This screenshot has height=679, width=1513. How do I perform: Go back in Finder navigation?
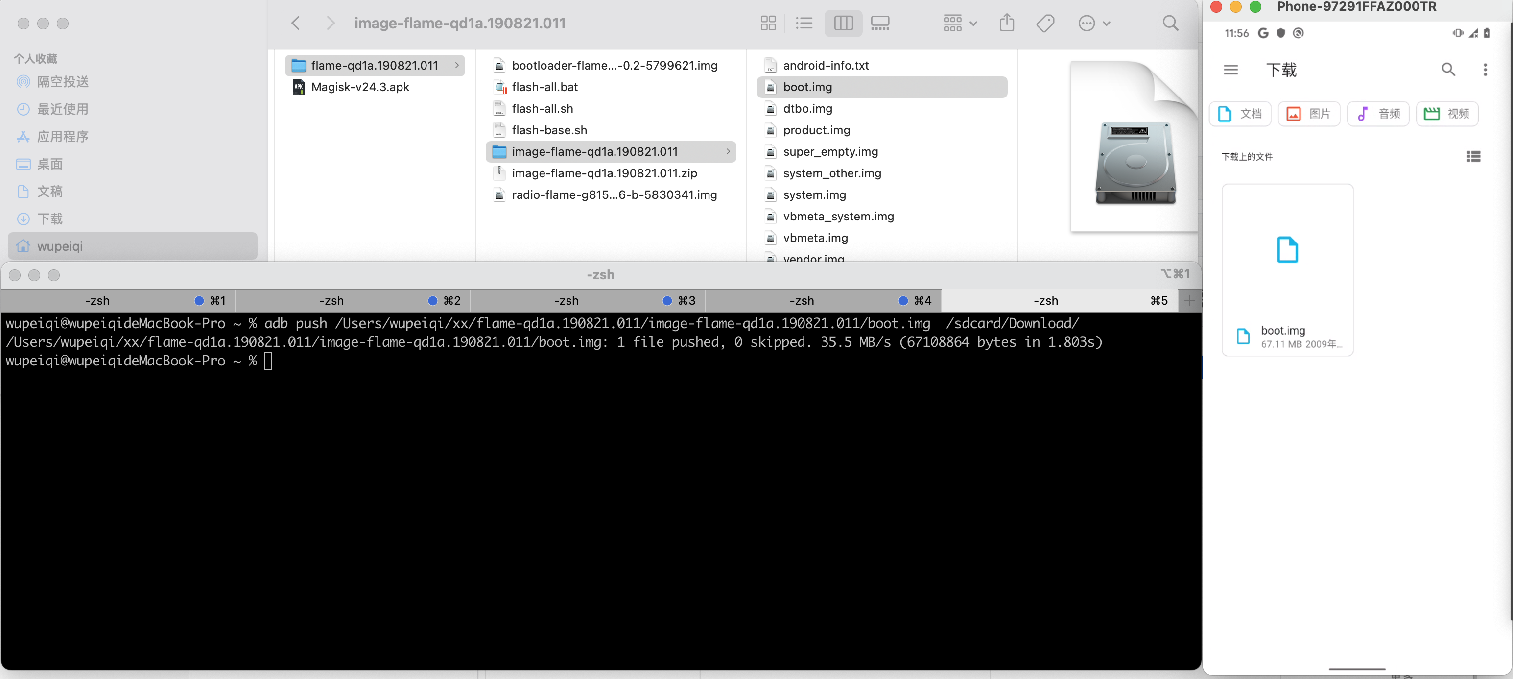(295, 23)
